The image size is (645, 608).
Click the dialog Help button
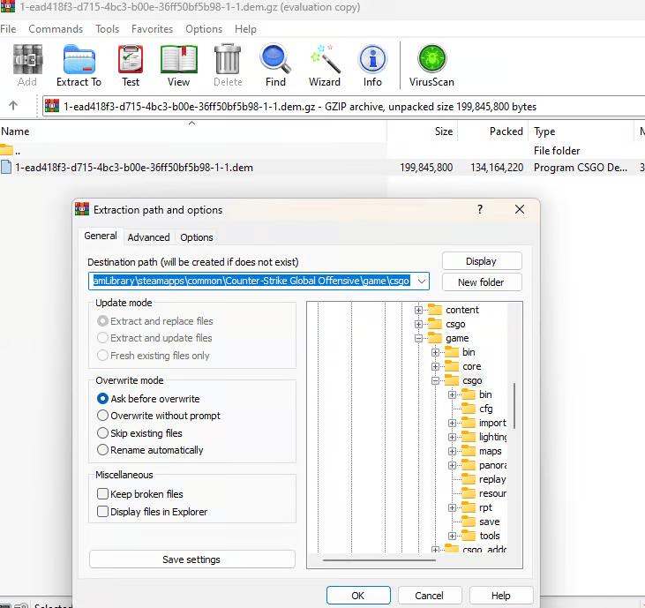[x=501, y=596]
